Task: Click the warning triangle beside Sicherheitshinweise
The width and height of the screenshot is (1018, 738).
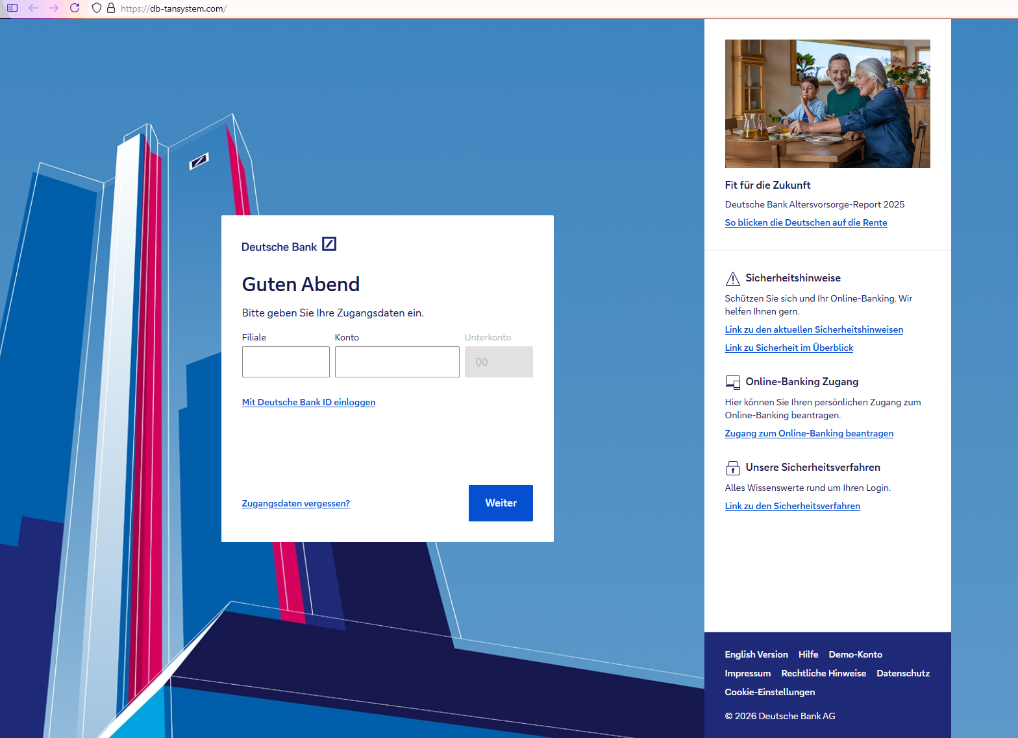Action: (732, 279)
